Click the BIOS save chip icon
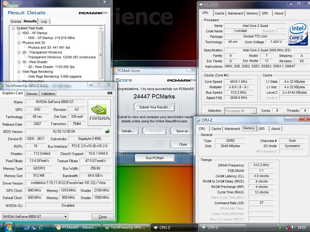 pyautogui.click(x=107, y=131)
